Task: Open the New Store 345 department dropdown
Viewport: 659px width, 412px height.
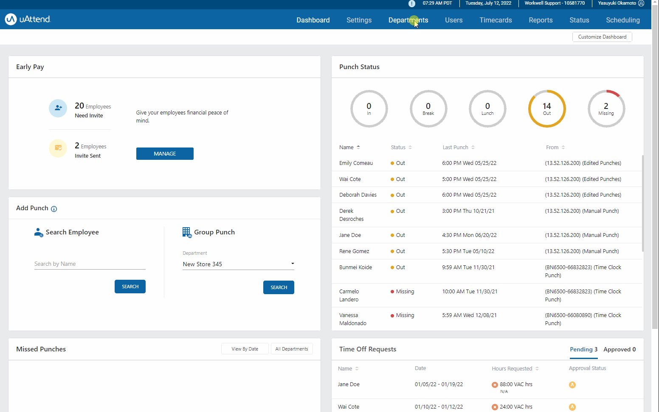Action: [292, 264]
